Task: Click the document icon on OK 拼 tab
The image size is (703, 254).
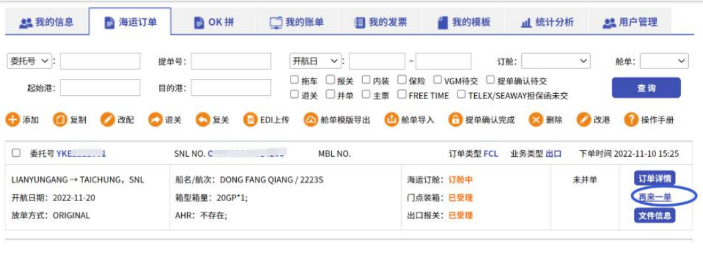Action: (x=199, y=22)
